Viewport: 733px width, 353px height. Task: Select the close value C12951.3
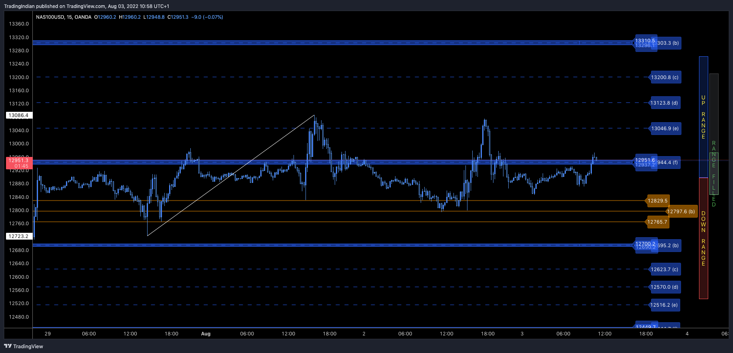coord(178,17)
